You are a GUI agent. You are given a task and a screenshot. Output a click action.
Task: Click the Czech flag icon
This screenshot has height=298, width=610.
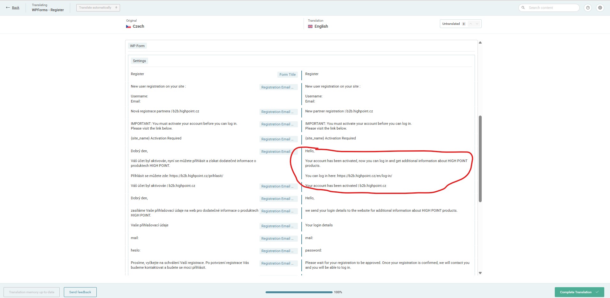click(128, 26)
